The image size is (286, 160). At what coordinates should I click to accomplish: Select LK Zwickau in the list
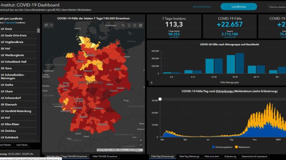coord(19,131)
